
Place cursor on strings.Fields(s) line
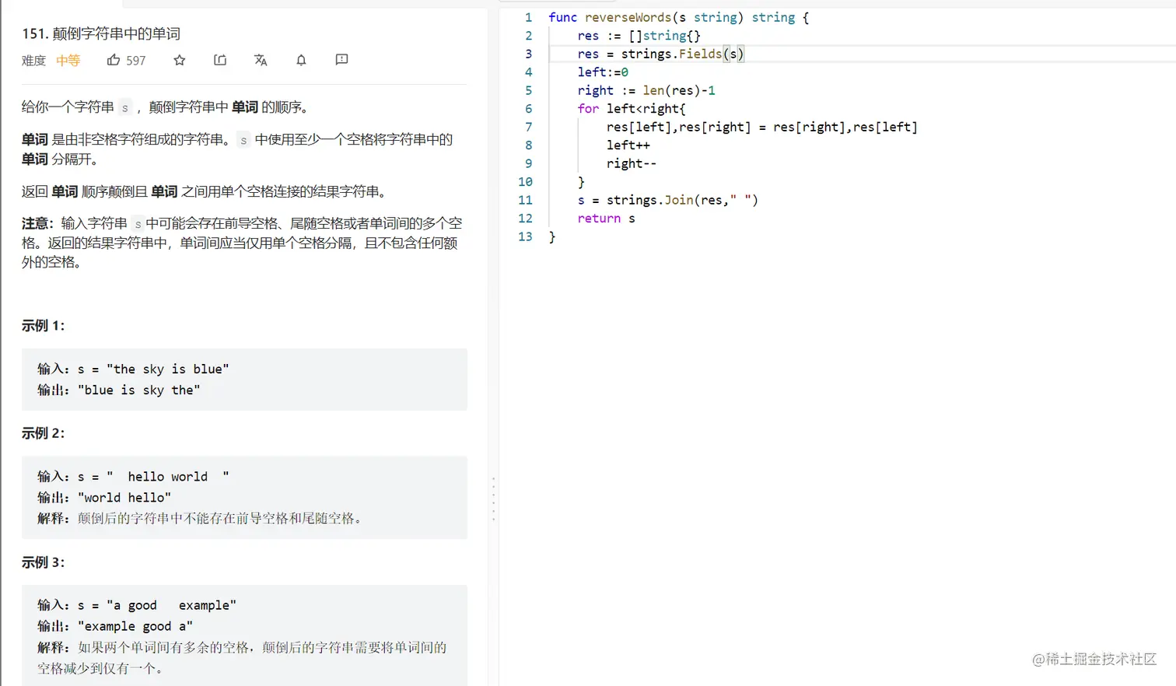pyautogui.click(x=661, y=54)
